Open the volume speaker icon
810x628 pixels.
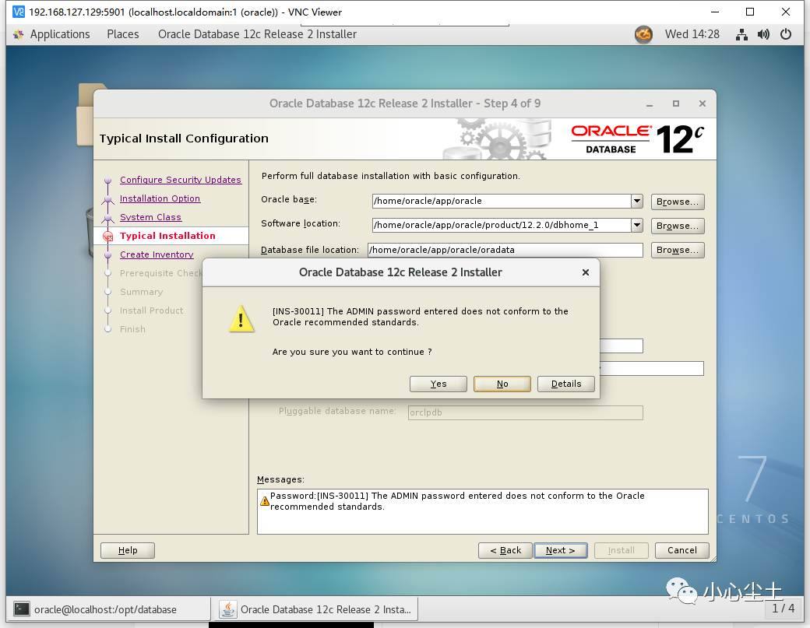pyautogui.click(x=763, y=34)
